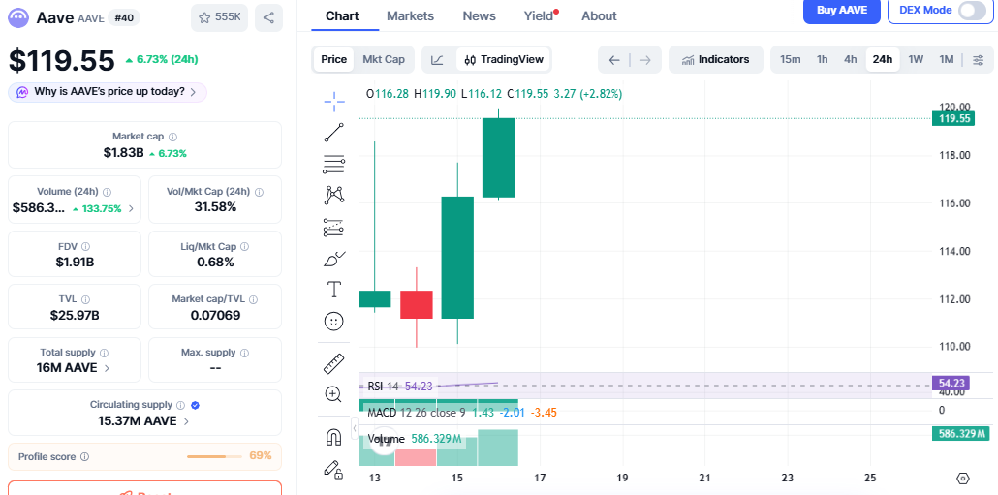Switch chart to Mkt Cap view
This screenshot has width=998, height=495.
coord(383,60)
